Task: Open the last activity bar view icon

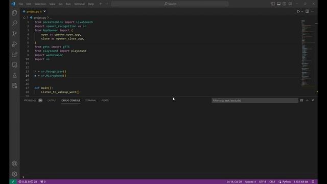Action: click(x=15, y=85)
